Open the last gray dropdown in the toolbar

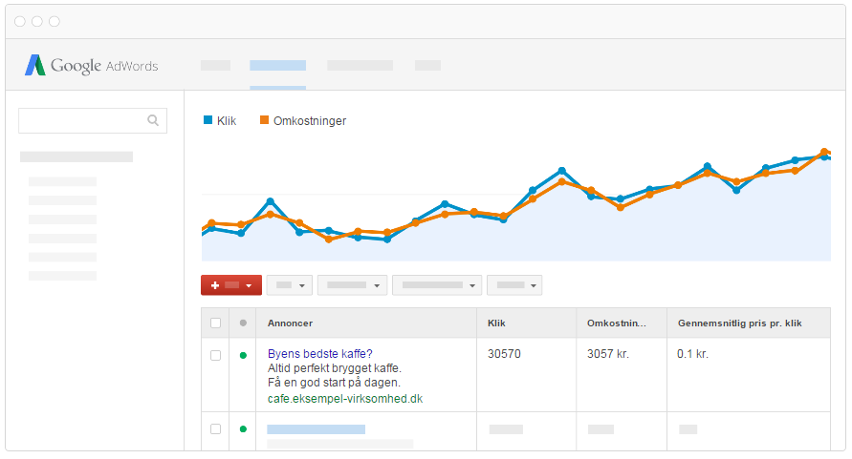[x=514, y=284]
